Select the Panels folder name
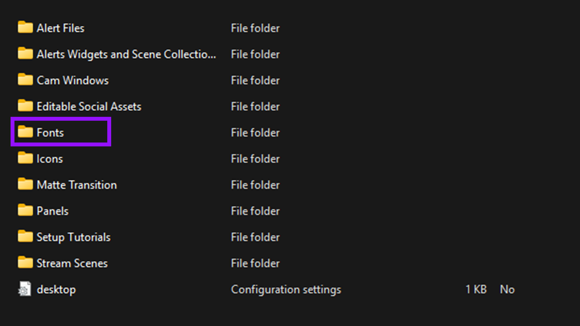This screenshot has height=326, width=580. 53,210
